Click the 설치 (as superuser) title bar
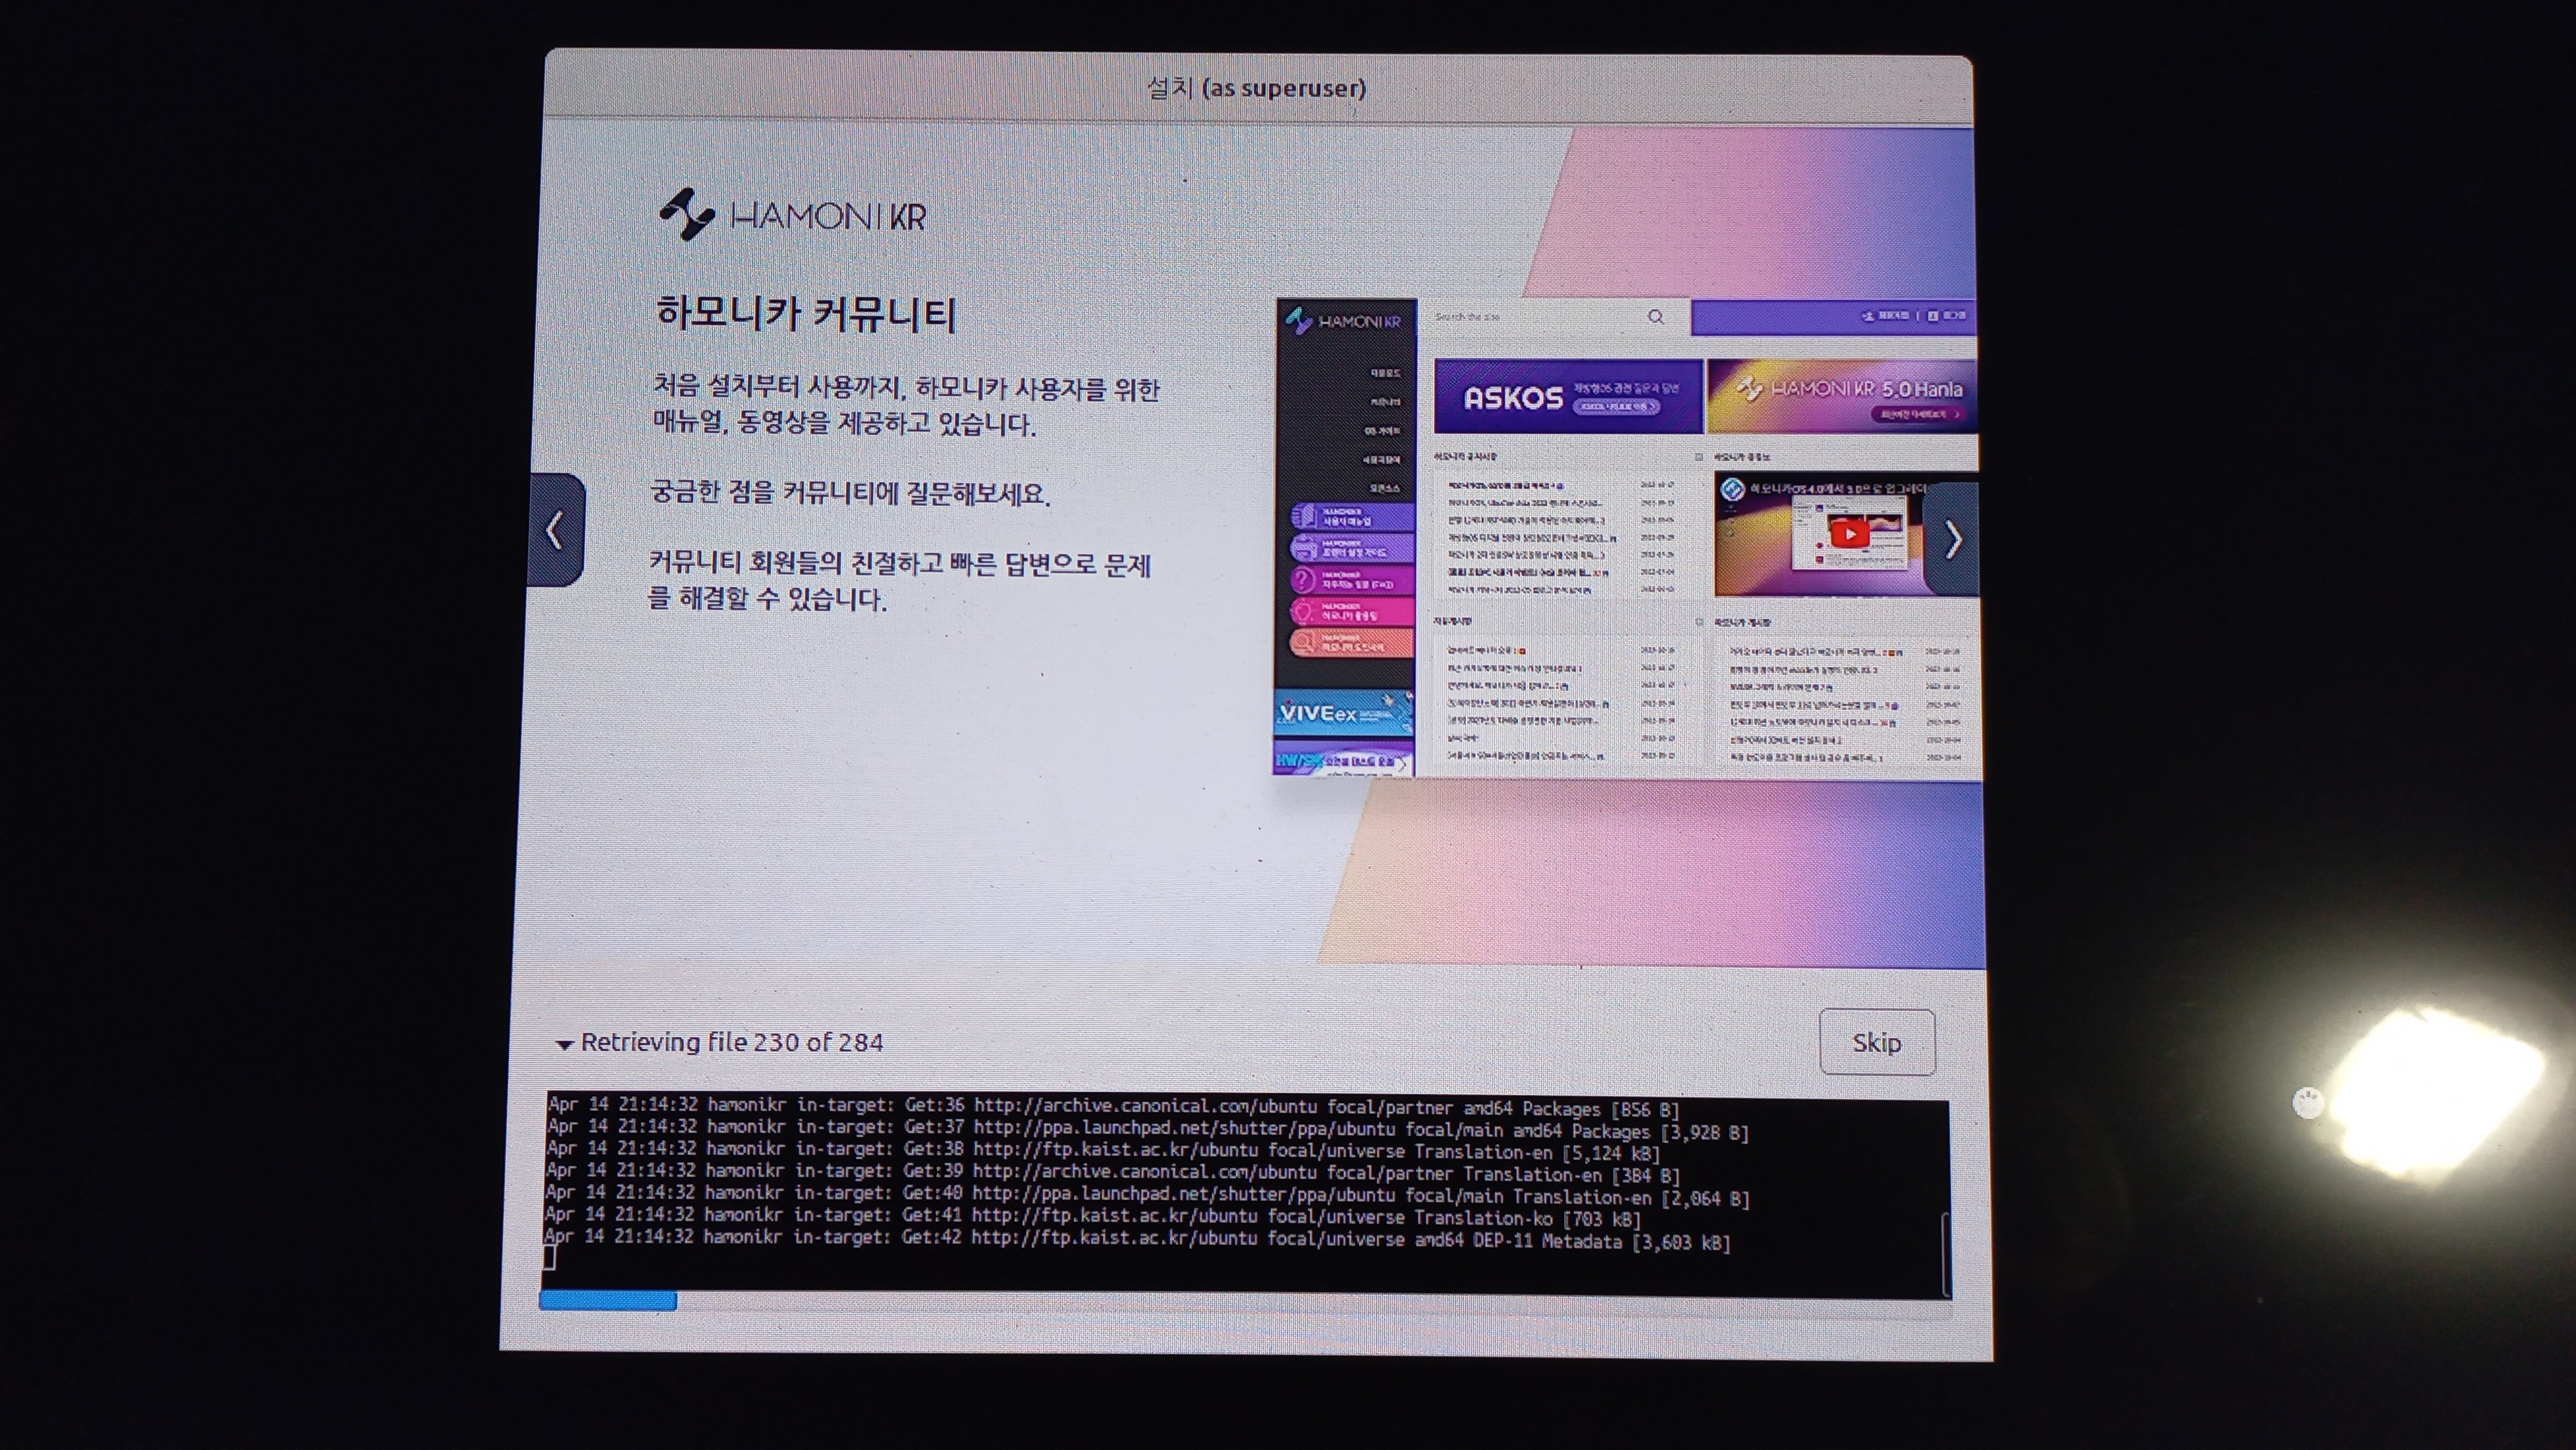Image resolution: width=2576 pixels, height=1450 pixels. [x=1256, y=88]
